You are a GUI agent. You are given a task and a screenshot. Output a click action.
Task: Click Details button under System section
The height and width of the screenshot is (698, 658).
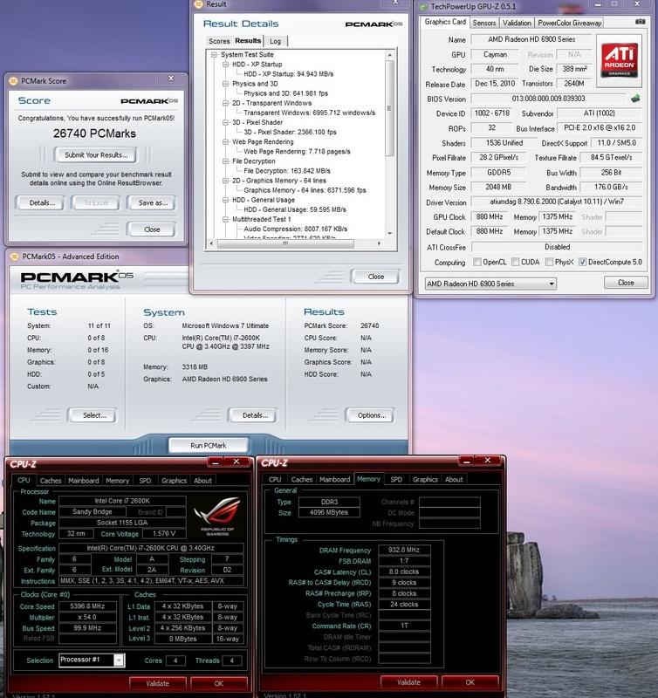[253, 415]
